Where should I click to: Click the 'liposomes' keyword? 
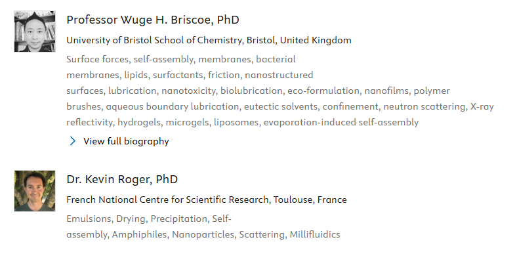click(x=236, y=122)
